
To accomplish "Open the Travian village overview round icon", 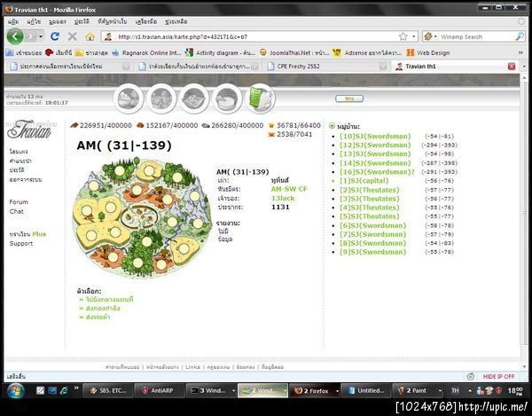I will pyautogui.click(x=129, y=98).
